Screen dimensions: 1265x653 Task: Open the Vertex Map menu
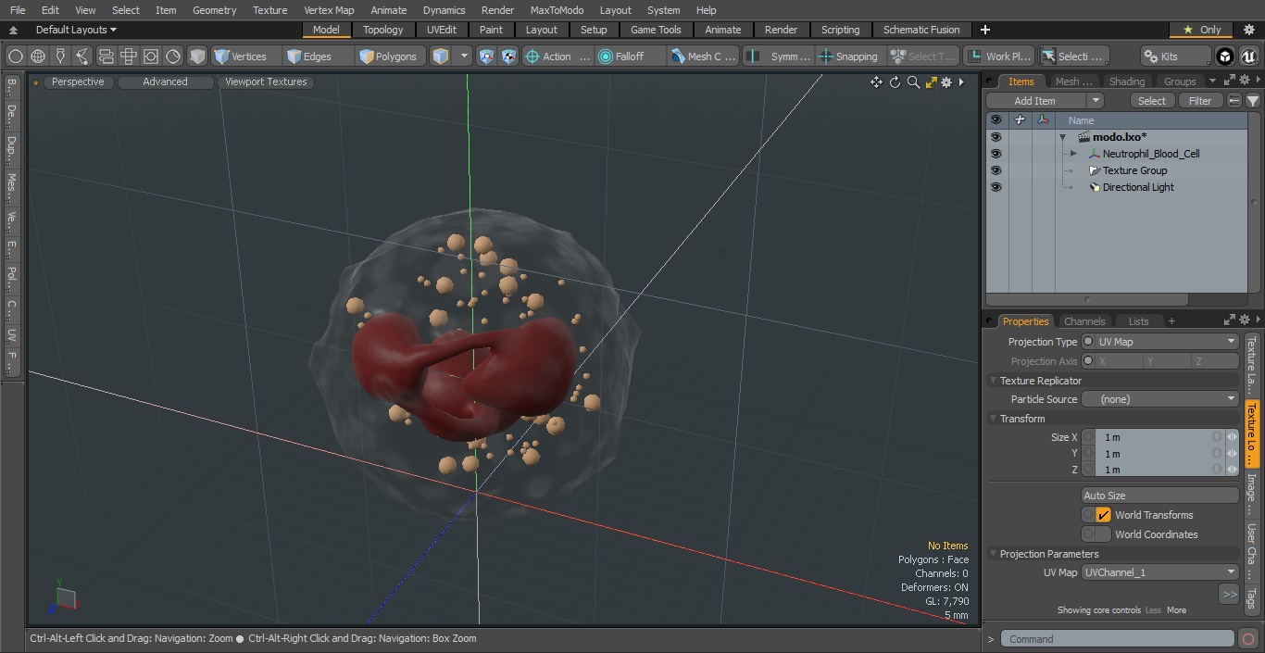[x=329, y=10]
